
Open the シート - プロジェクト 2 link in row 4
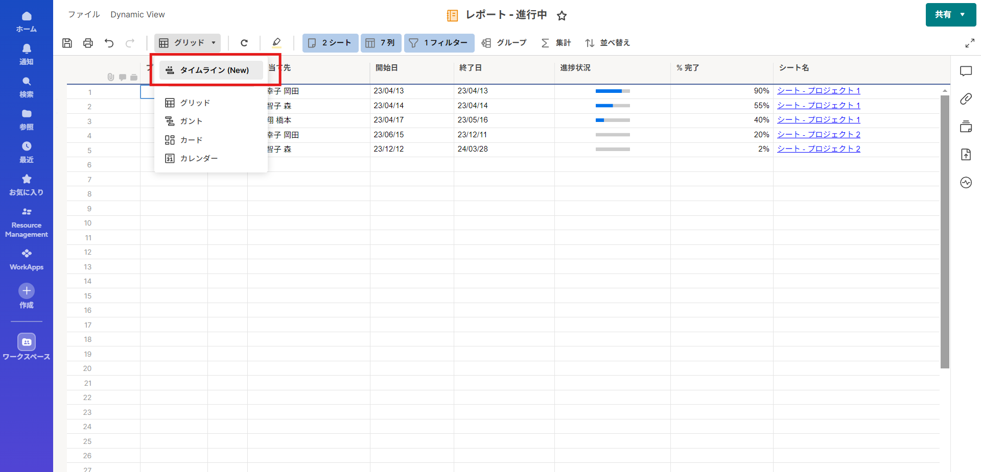[x=819, y=134]
